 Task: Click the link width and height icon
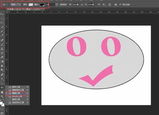point(82,5)
